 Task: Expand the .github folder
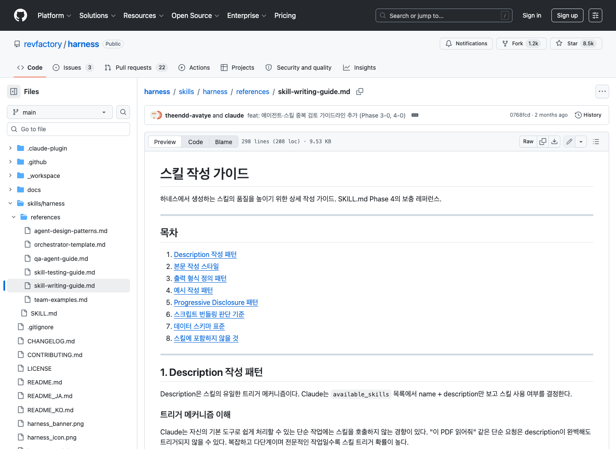(x=10, y=162)
